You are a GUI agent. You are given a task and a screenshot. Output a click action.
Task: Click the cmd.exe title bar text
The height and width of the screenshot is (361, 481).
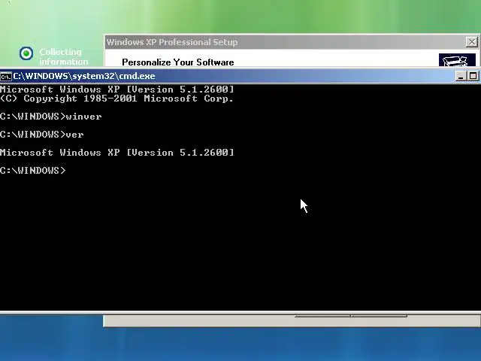pyautogui.click(x=84, y=76)
